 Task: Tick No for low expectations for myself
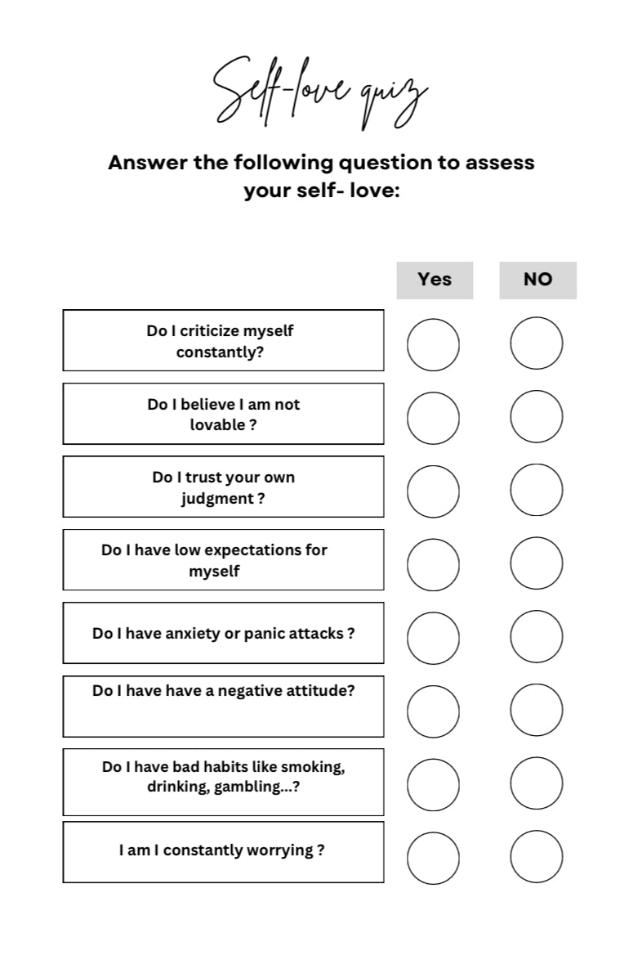click(x=537, y=563)
